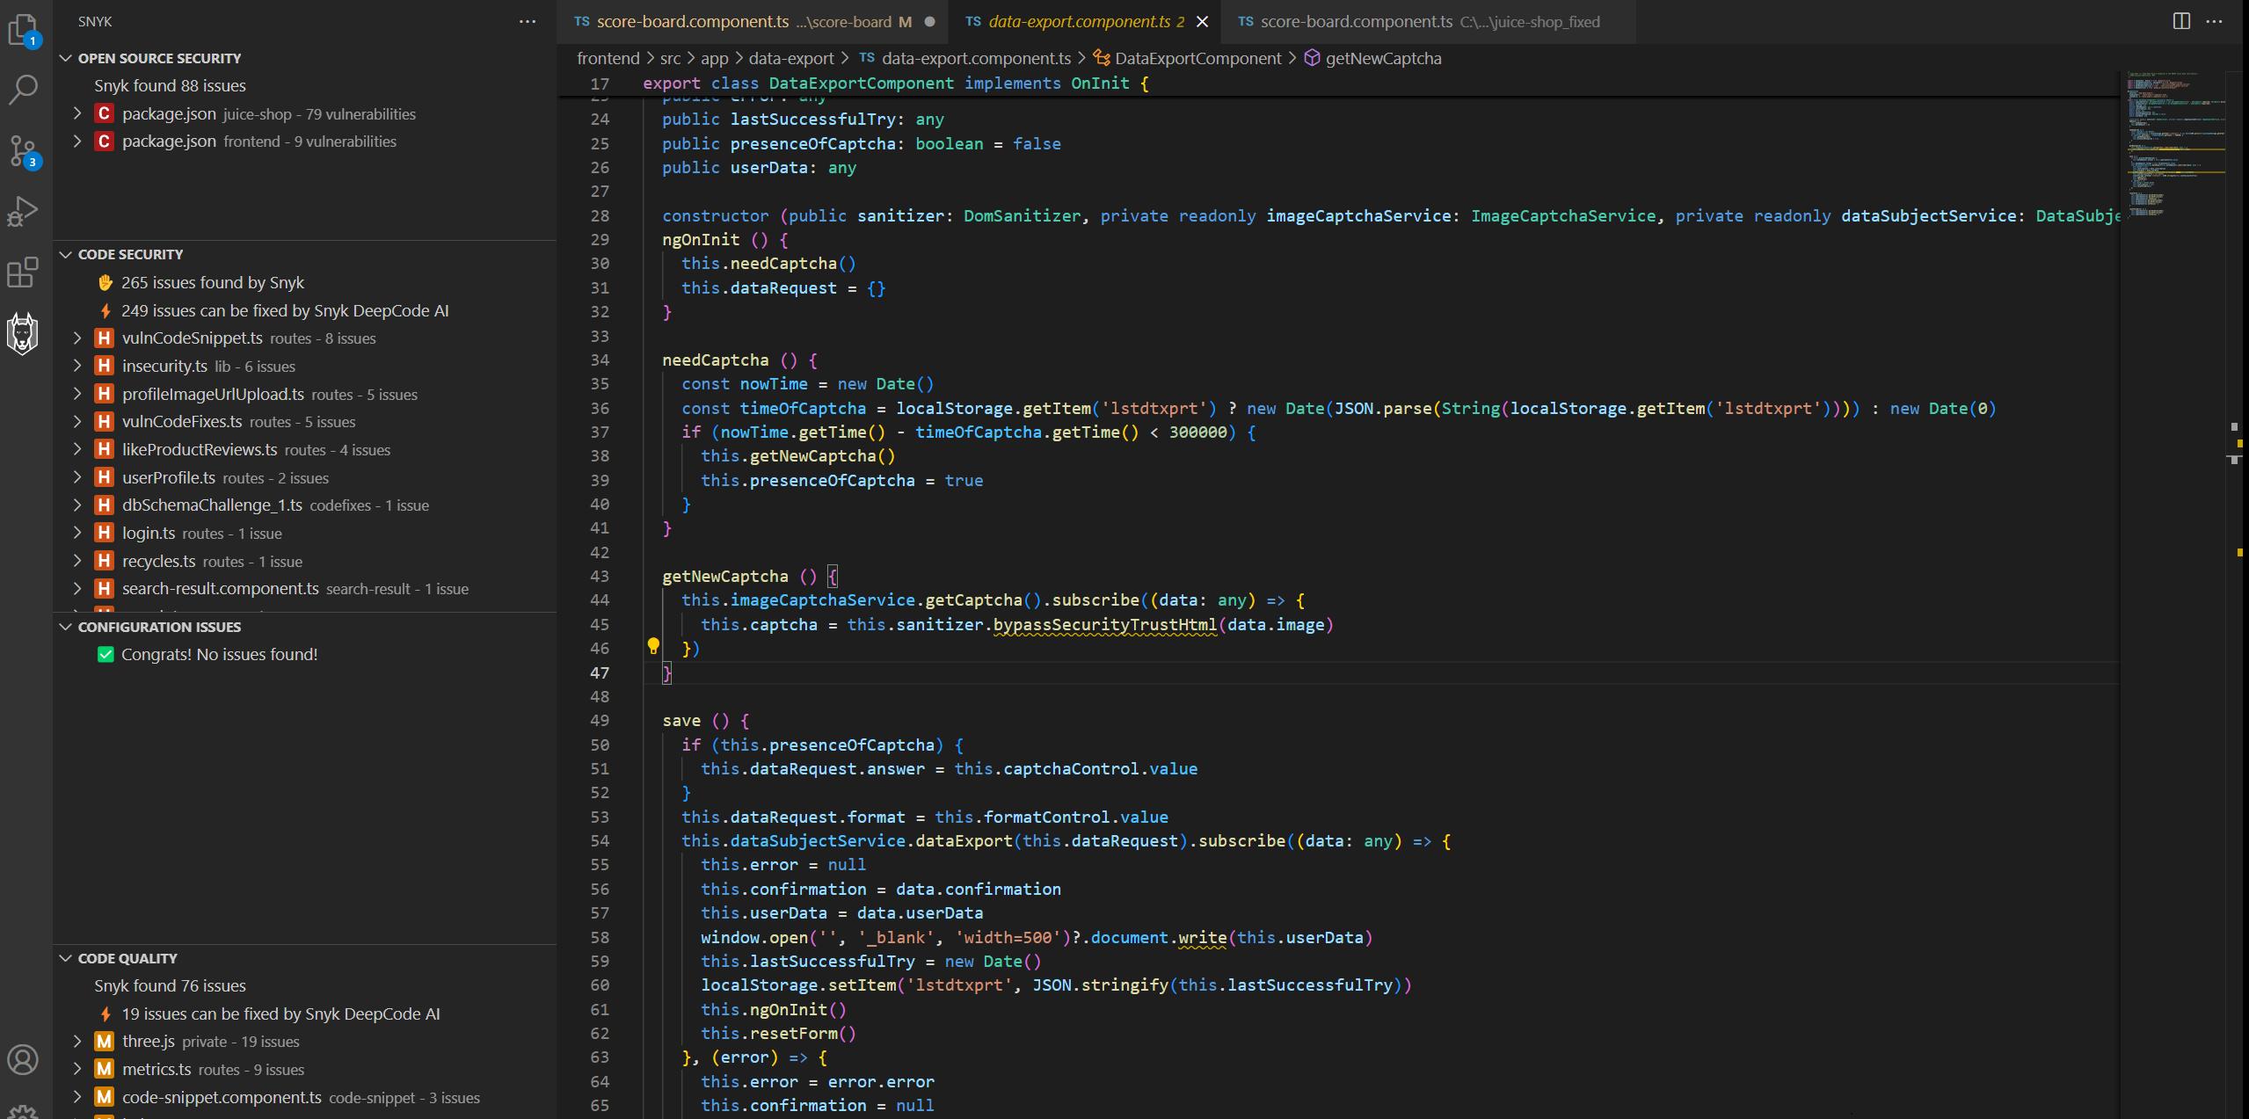
Task: Open likeProductReviews.ts issue entry
Action: tap(304, 449)
